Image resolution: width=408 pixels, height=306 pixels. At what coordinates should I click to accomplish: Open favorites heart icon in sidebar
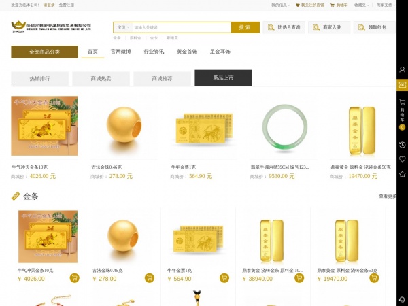(402, 159)
